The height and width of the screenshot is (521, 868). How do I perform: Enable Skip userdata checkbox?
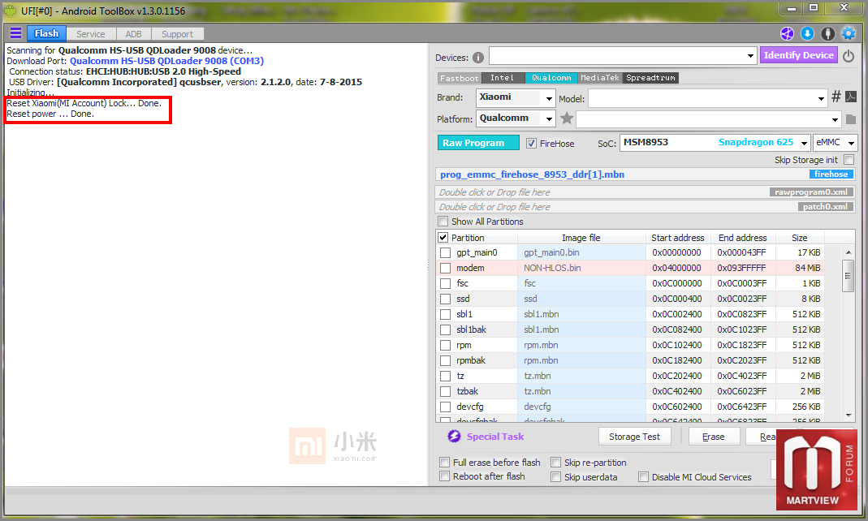tap(555, 476)
